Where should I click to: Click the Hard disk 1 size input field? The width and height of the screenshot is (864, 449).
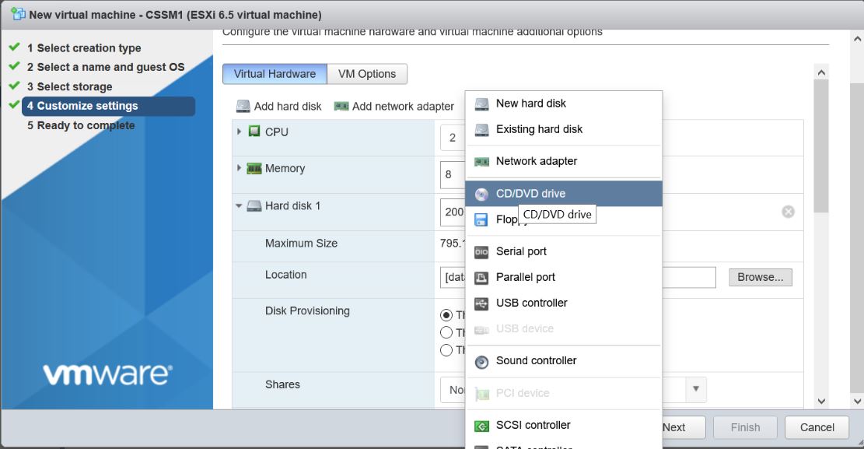pyautogui.click(x=453, y=212)
